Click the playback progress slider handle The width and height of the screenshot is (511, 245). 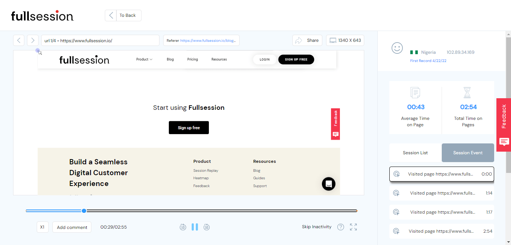click(84, 211)
